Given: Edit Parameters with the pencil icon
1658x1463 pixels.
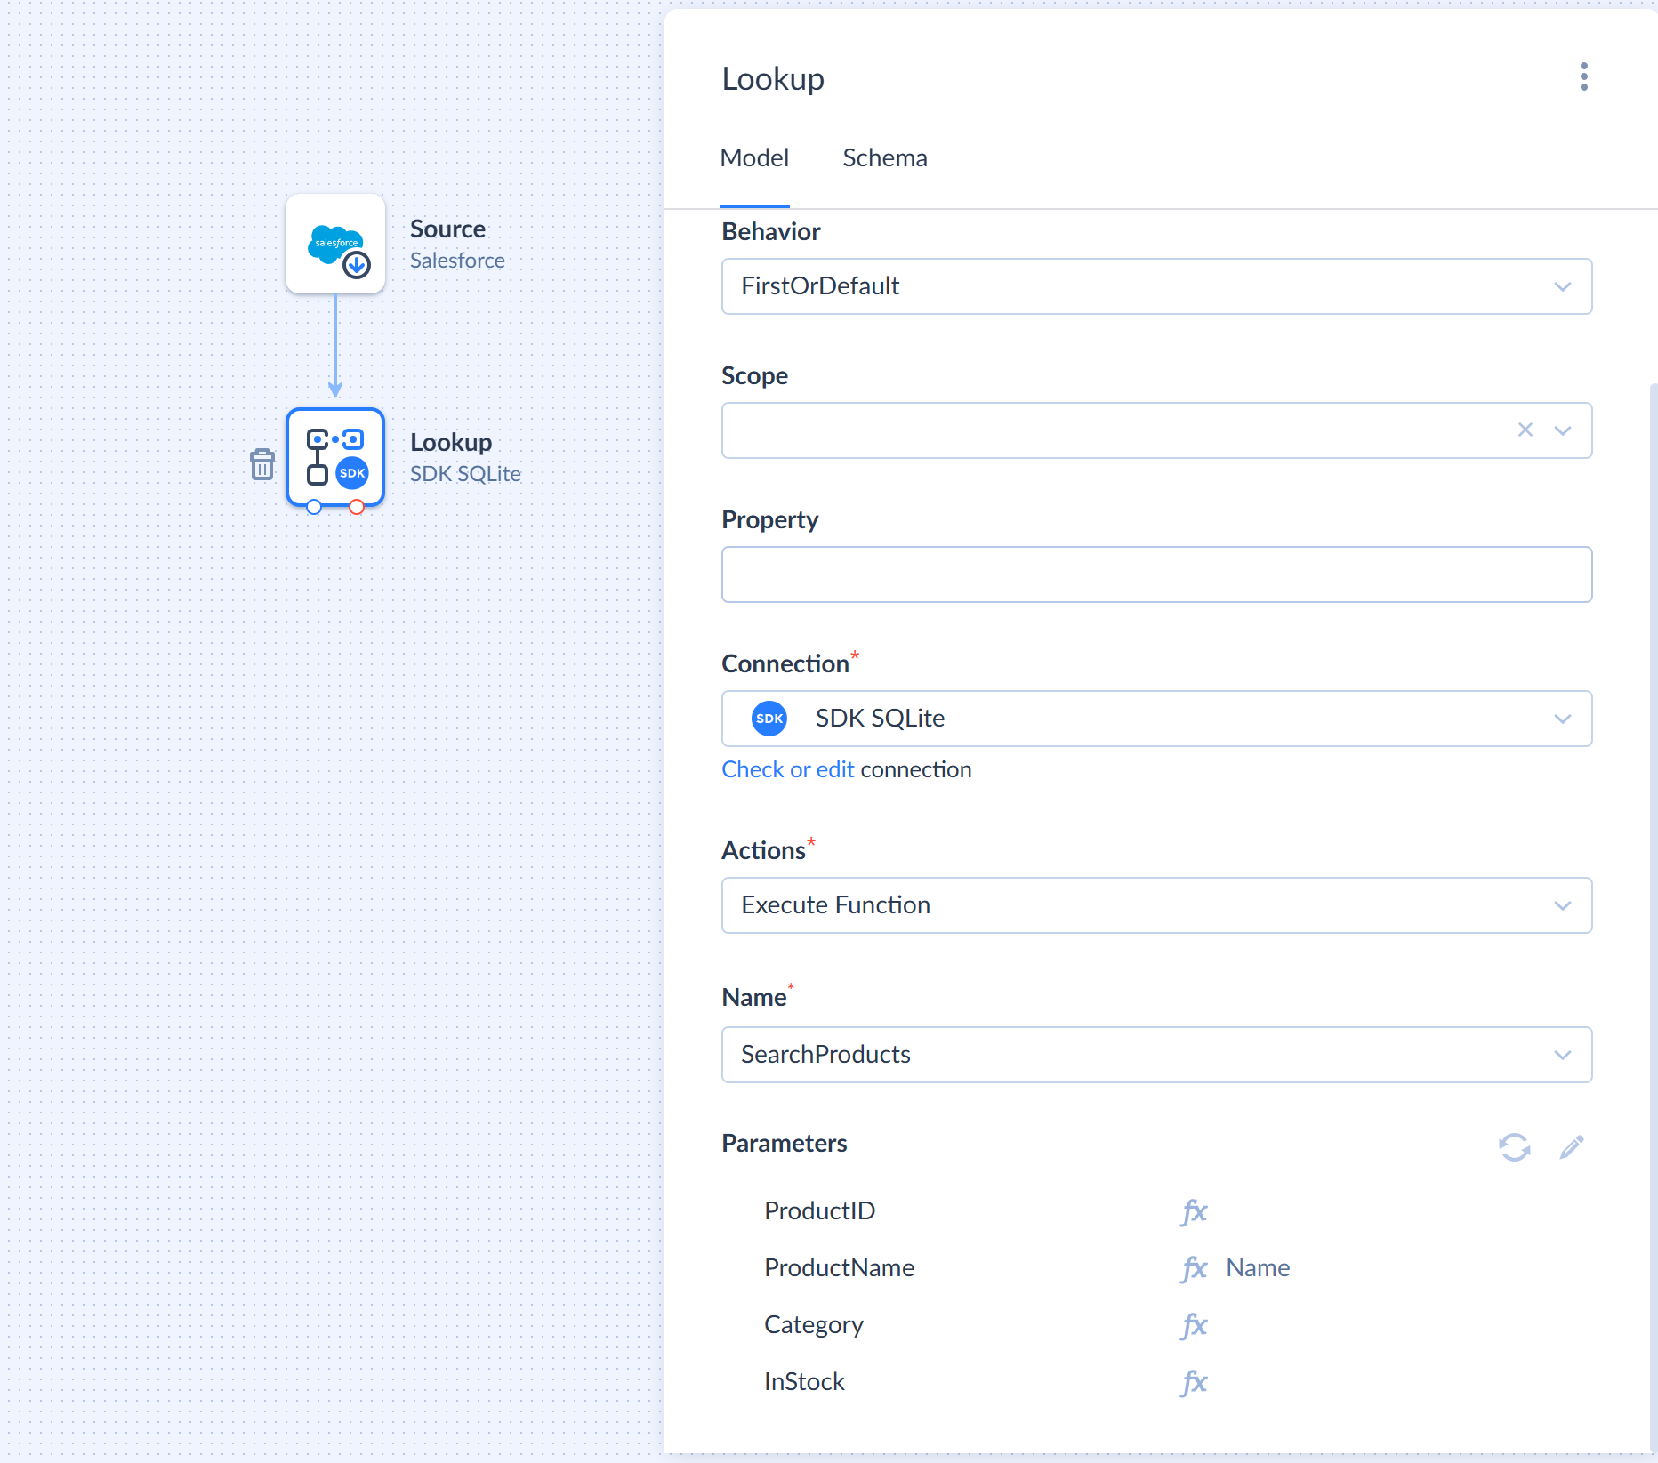Looking at the screenshot, I should pos(1572,1147).
